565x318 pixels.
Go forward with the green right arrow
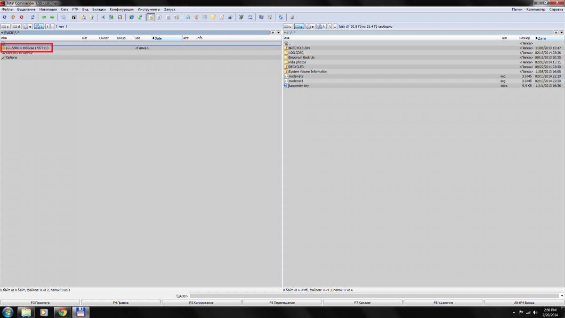[x=52, y=17]
